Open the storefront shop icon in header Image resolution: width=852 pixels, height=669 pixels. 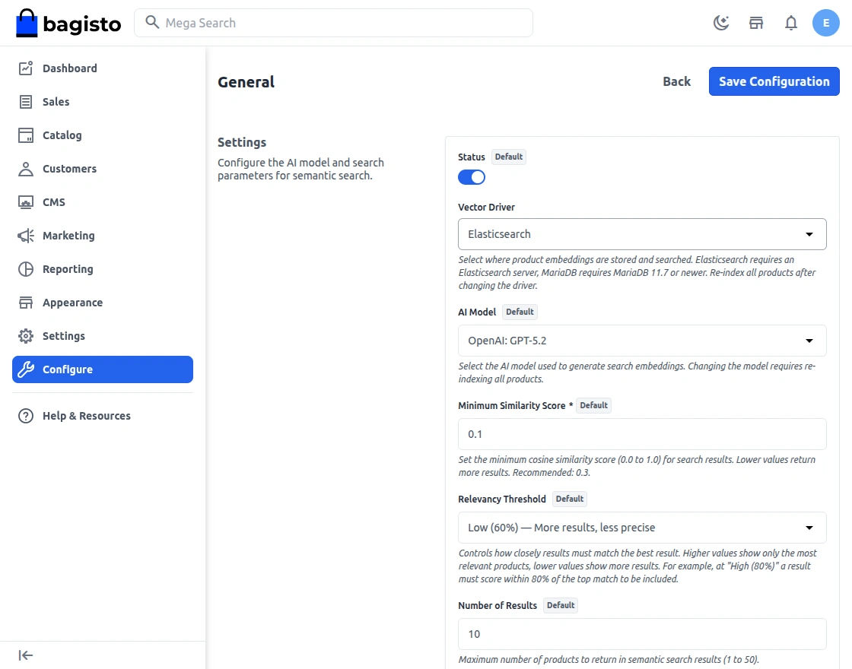[x=756, y=23]
